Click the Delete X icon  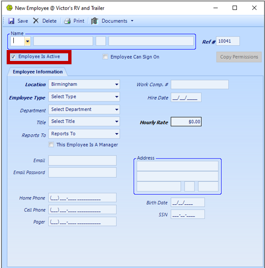36,20
